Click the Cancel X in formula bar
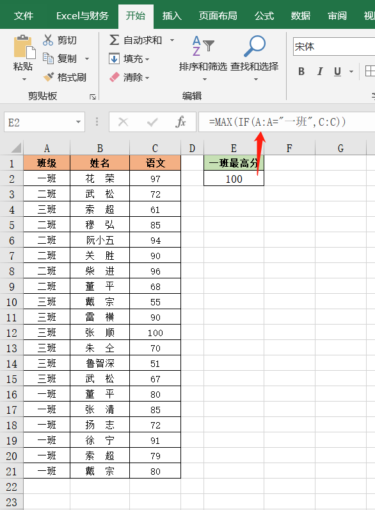 click(x=124, y=123)
